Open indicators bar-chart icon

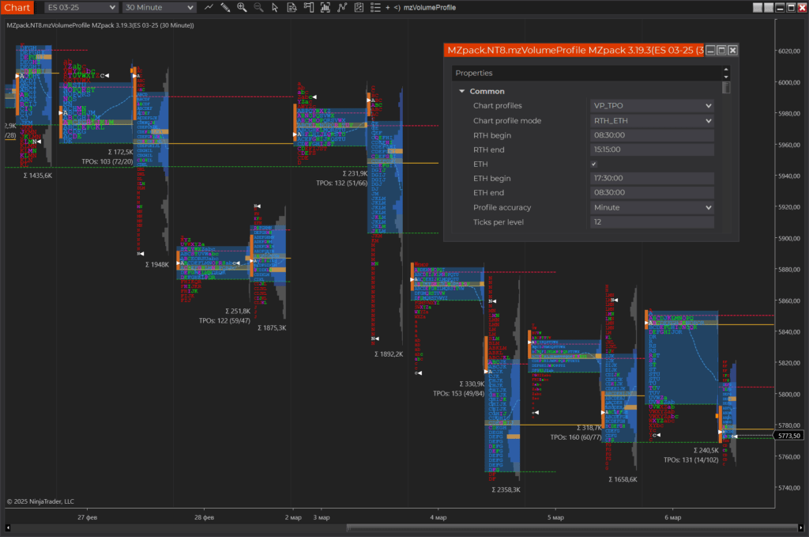coord(325,7)
